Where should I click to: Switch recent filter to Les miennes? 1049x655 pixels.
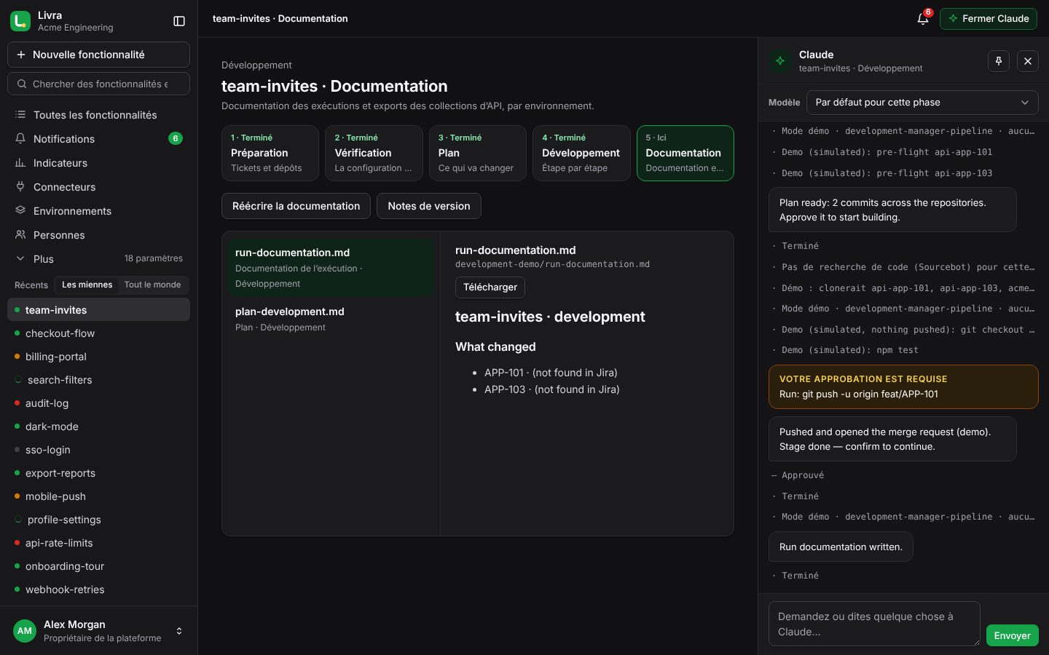coord(87,285)
